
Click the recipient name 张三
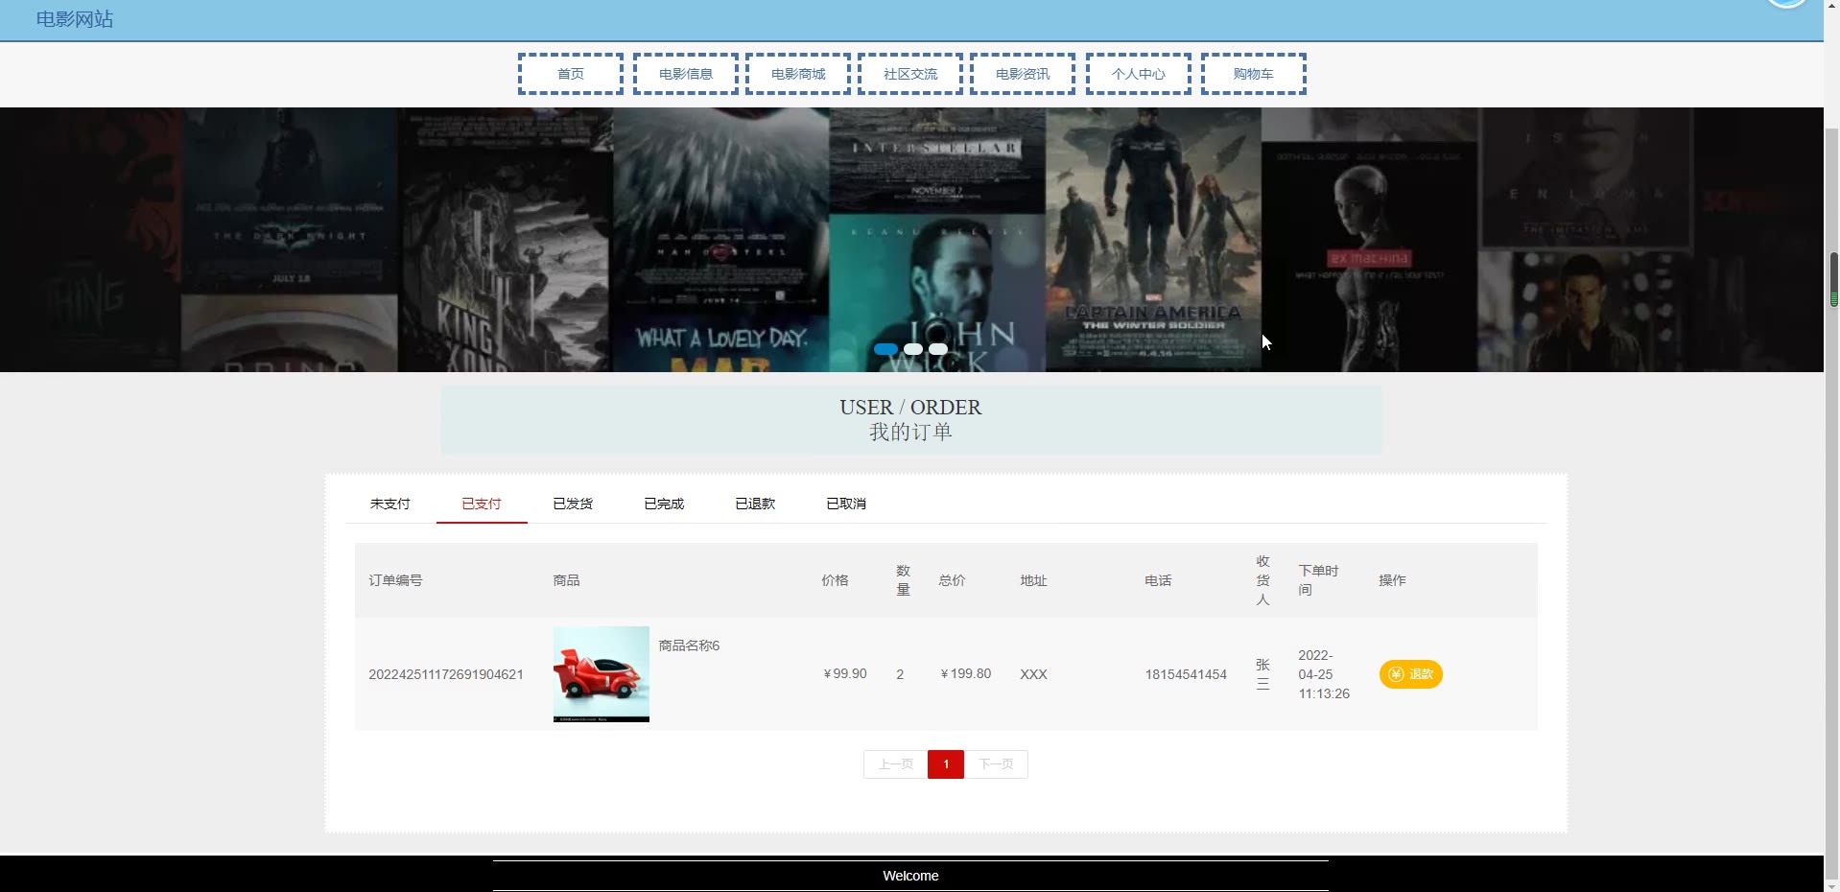1262,674
